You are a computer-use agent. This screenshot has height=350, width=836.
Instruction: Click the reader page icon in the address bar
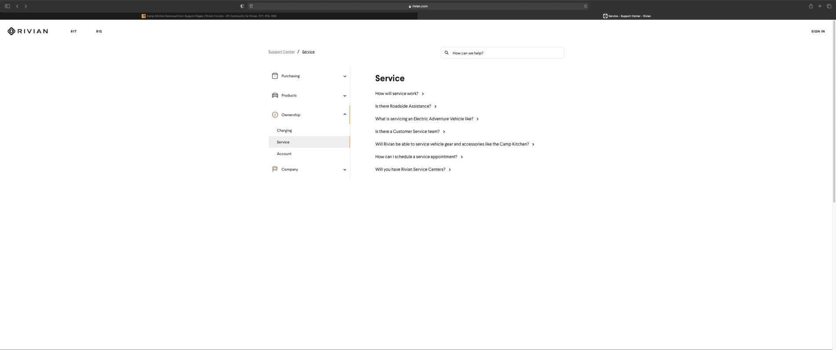pos(251,6)
